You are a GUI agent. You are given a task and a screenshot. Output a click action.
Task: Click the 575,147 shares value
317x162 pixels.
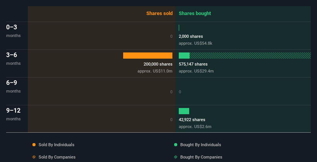(193, 64)
